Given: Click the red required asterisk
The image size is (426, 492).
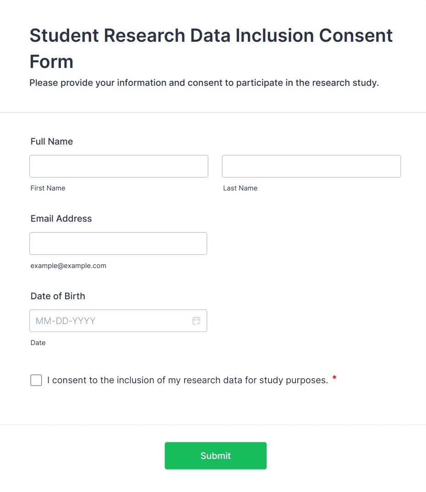Looking at the screenshot, I should [x=334, y=378].
